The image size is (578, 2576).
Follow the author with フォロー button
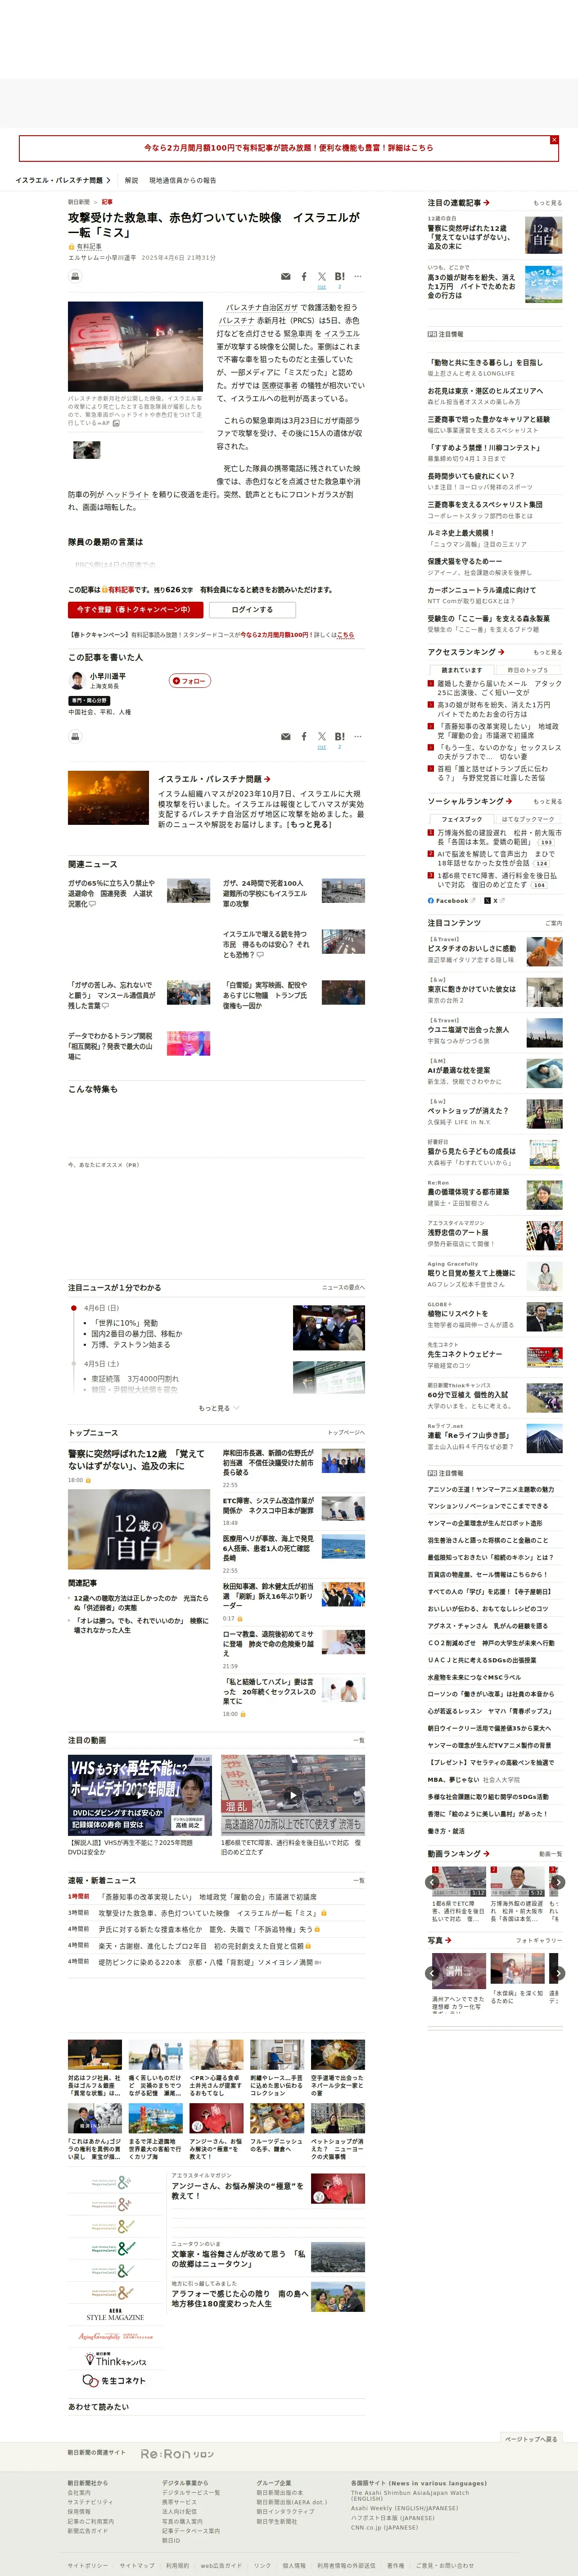tap(190, 681)
